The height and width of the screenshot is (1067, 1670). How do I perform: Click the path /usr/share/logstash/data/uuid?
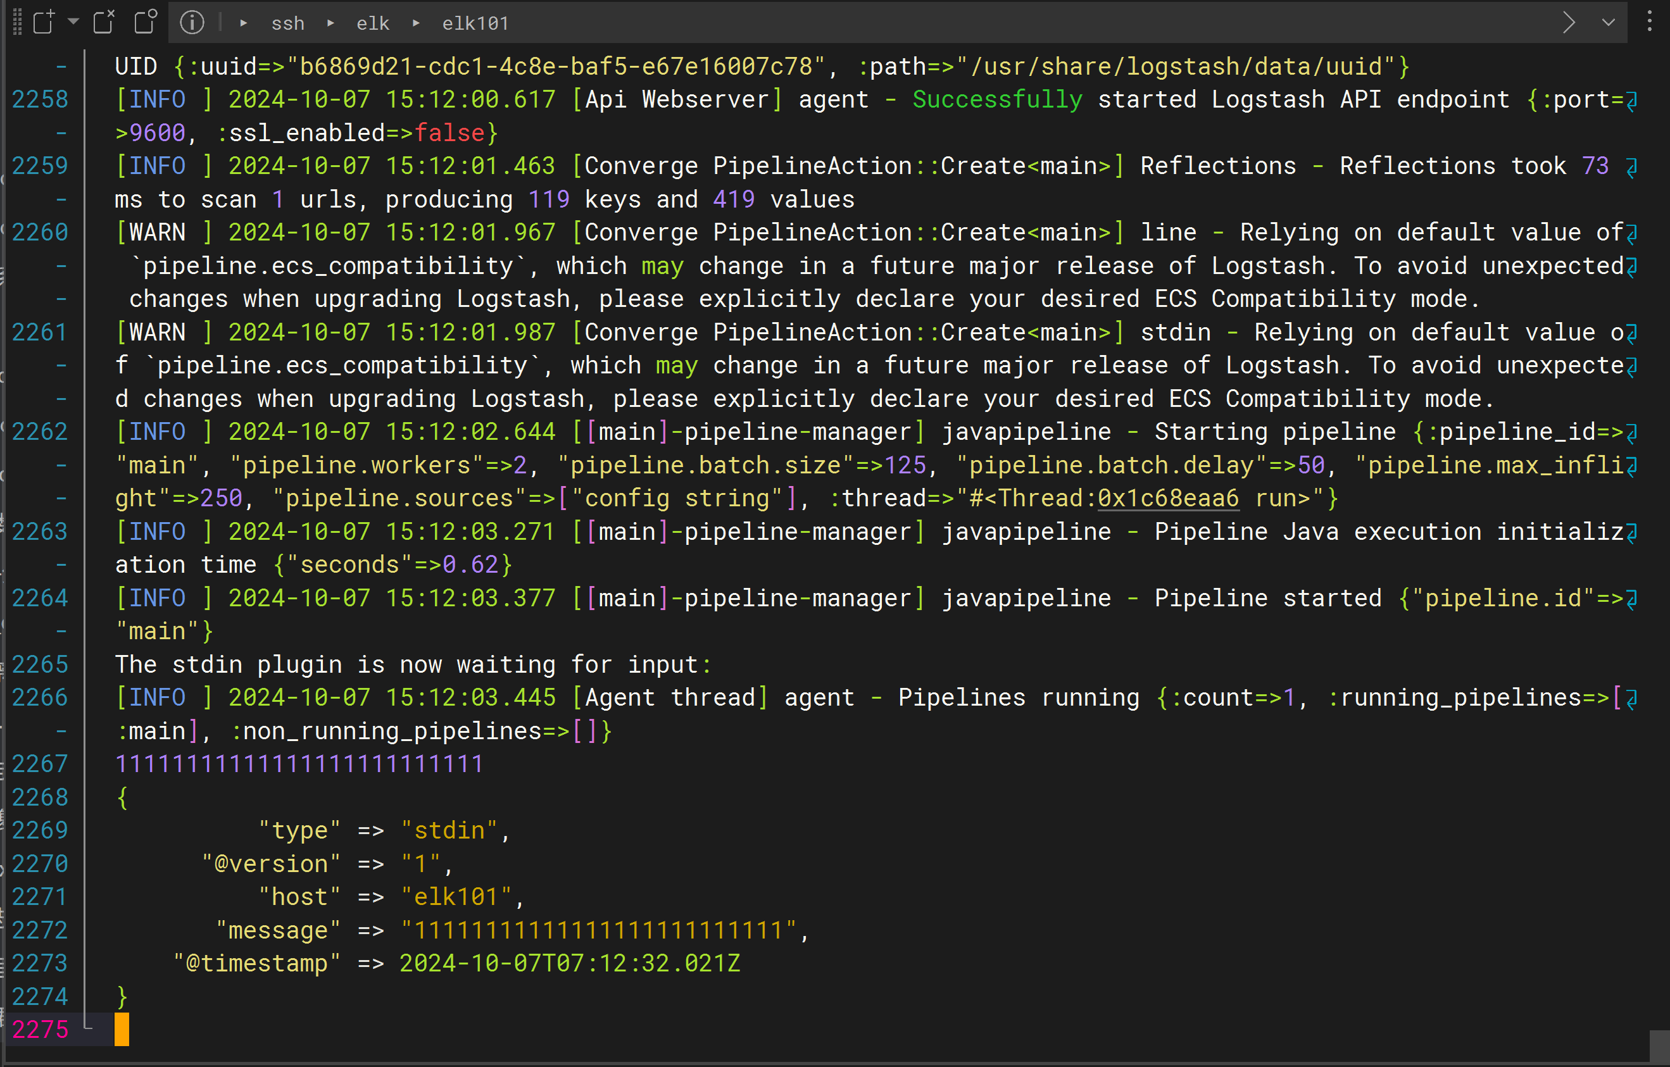pyautogui.click(x=1176, y=66)
